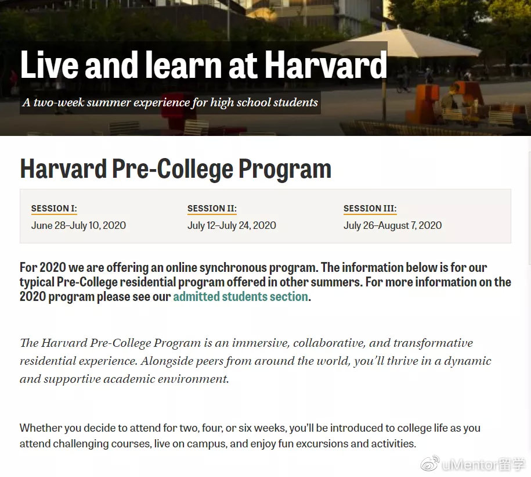Screen dimensions: 531x477
Task: Click the bold 2020 online synchronous program notice
Action: (265, 282)
